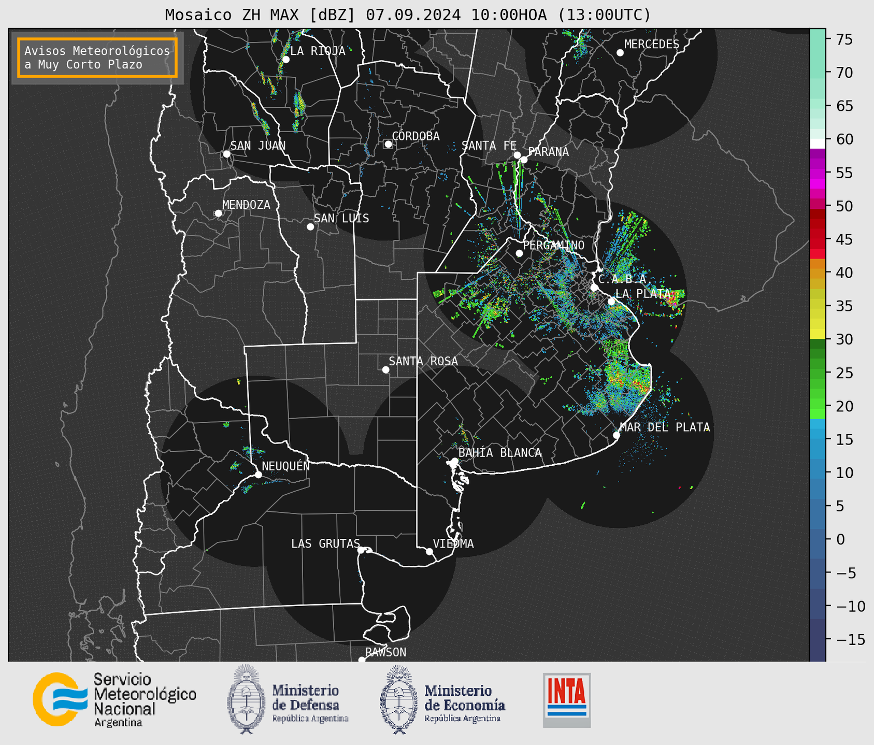
Task: Click the 60 value on the dBZ scale
Action: pos(844,139)
